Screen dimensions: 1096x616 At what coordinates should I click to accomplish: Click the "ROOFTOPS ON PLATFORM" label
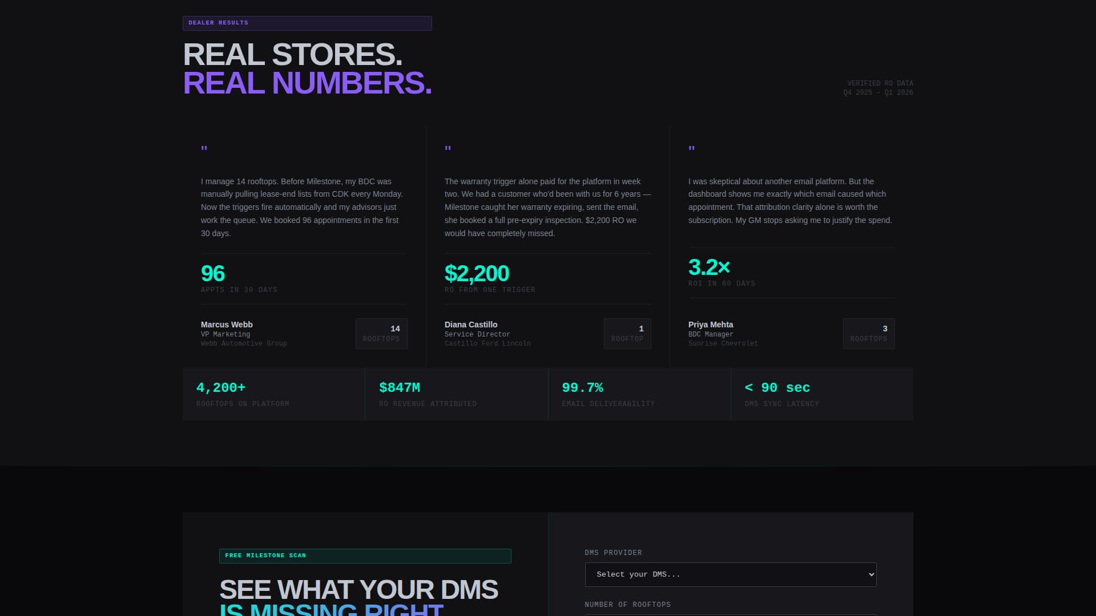pyautogui.click(x=243, y=404)
